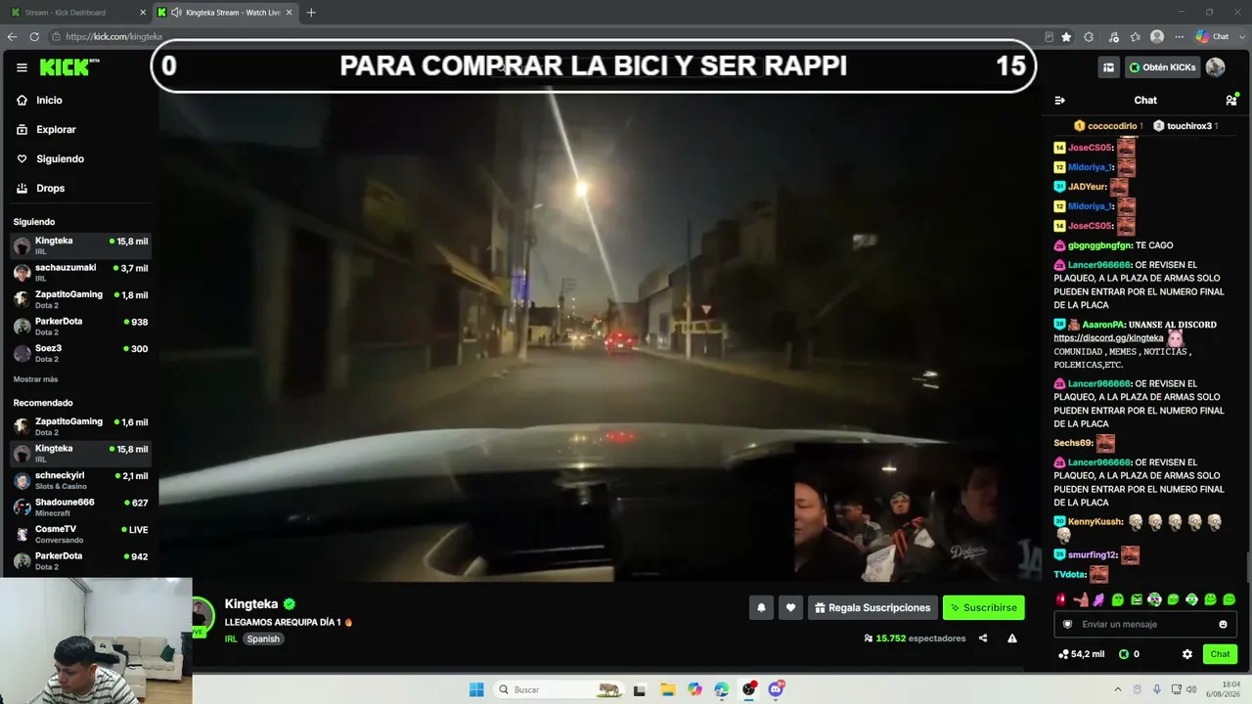
Task: Expand the list with Mostrar más
Action: pos(35,379)
